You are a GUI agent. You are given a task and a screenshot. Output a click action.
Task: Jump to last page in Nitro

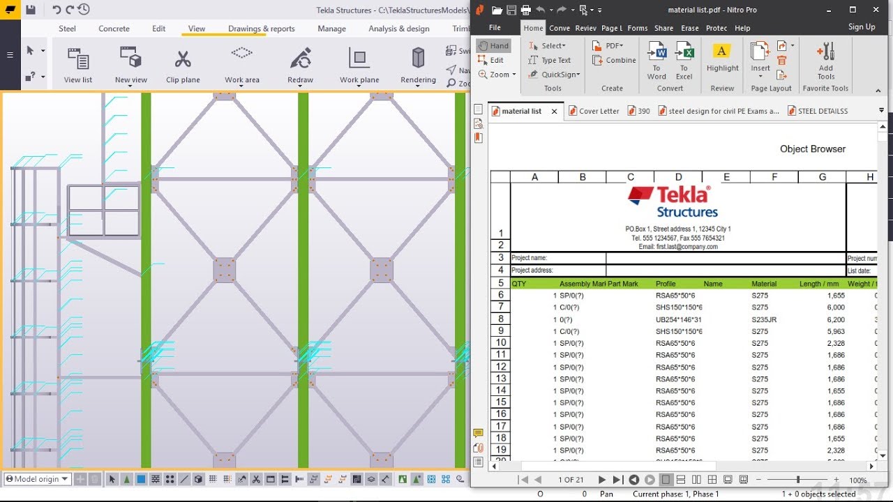pyautogui.click(x=617, y=480)
